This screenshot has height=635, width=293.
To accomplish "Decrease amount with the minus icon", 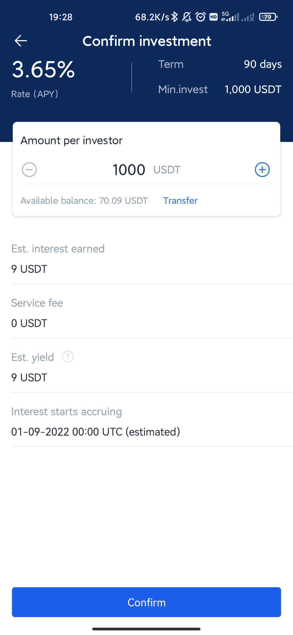I will click(x=29, y=170).
